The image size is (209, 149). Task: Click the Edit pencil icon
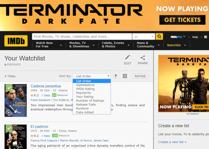coord(128,57)
